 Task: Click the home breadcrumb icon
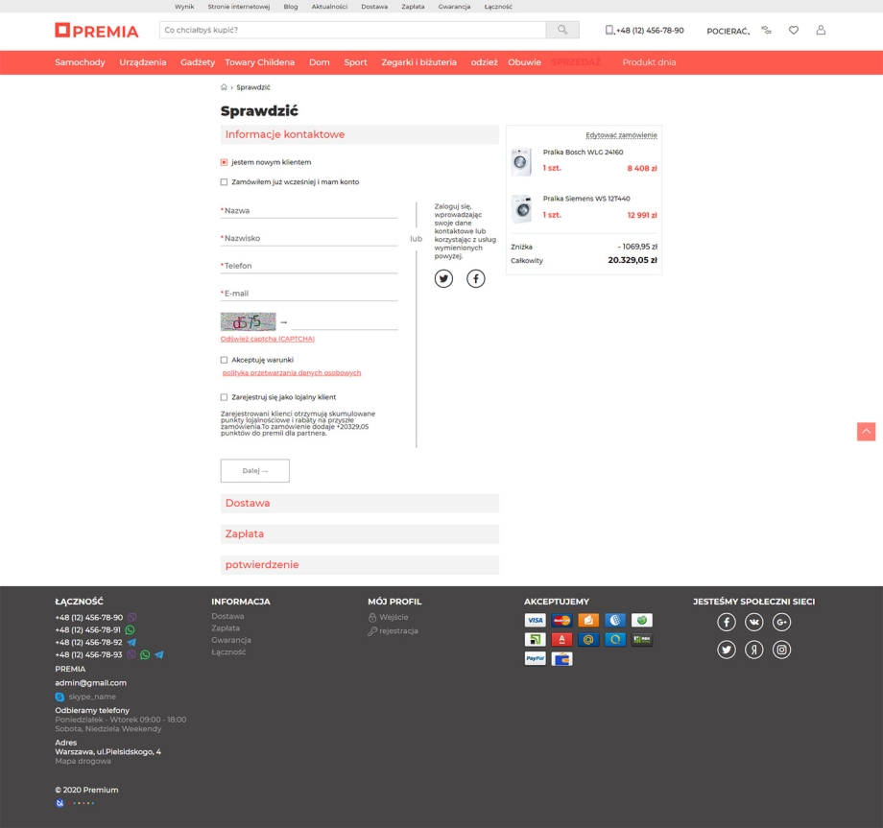pyautogui.click(x=225, y=87)
